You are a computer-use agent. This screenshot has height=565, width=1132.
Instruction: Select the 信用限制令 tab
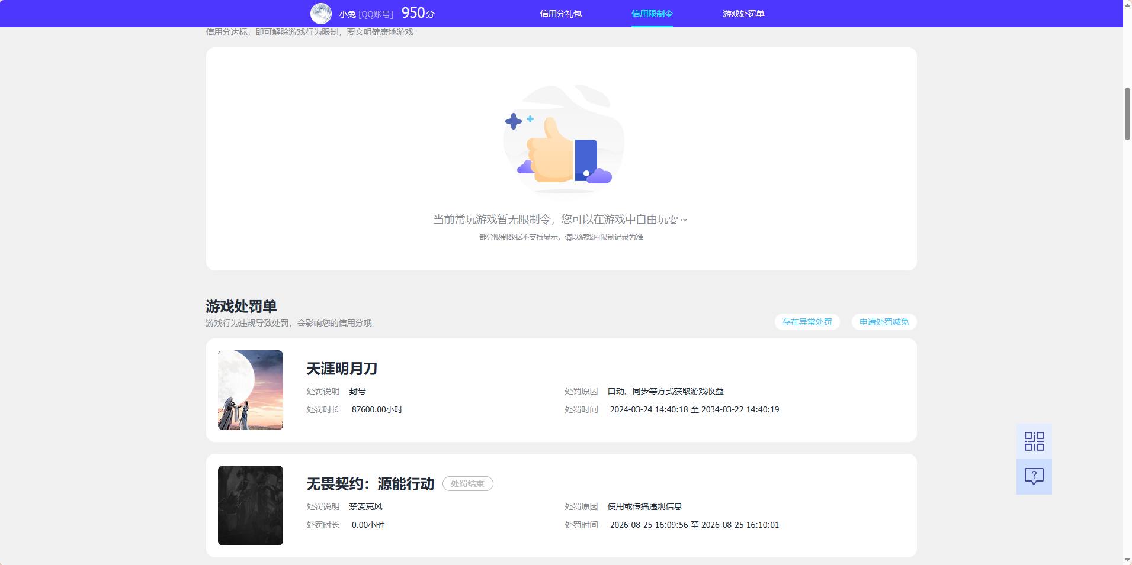(x=652, y=14)
